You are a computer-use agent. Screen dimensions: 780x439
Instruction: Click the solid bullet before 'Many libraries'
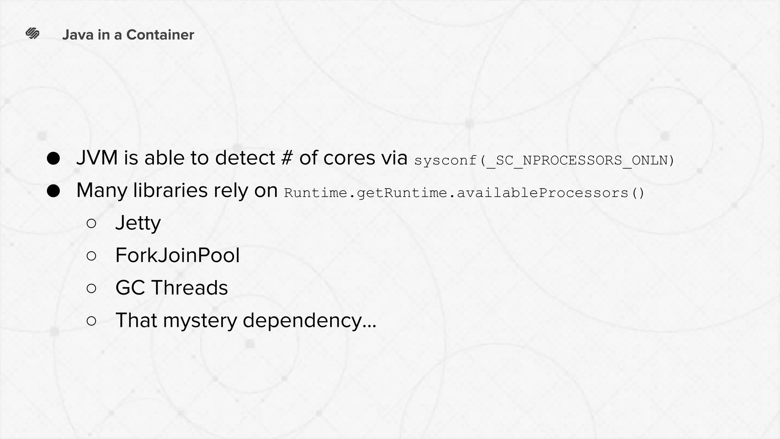(x=53, y=191)
